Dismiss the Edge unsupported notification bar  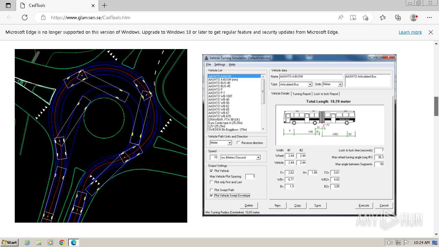point(431,32)
